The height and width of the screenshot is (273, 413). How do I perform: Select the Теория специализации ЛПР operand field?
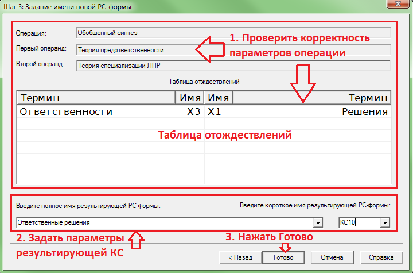coord(233,66)
